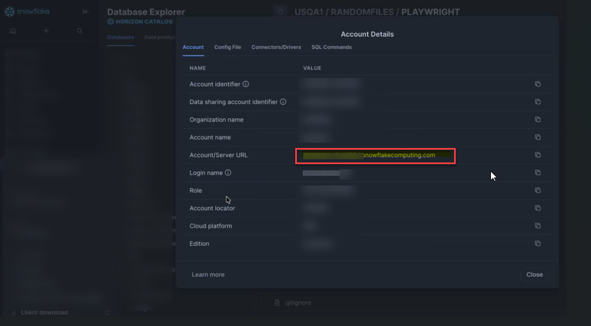Copy the Organization name value
591x326 pixels.
click(x=538, y=120)
